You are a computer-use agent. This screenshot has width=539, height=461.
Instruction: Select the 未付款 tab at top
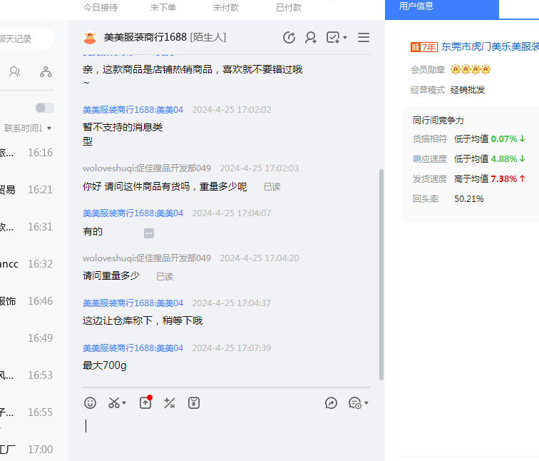226,7
